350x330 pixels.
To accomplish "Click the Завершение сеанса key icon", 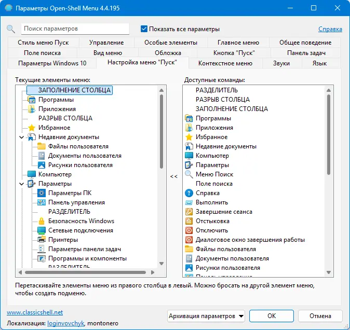I will coord(189,212).
